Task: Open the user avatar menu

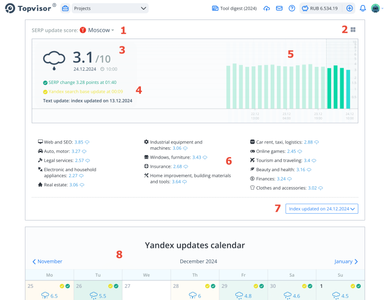Action: tap(376, 8)
